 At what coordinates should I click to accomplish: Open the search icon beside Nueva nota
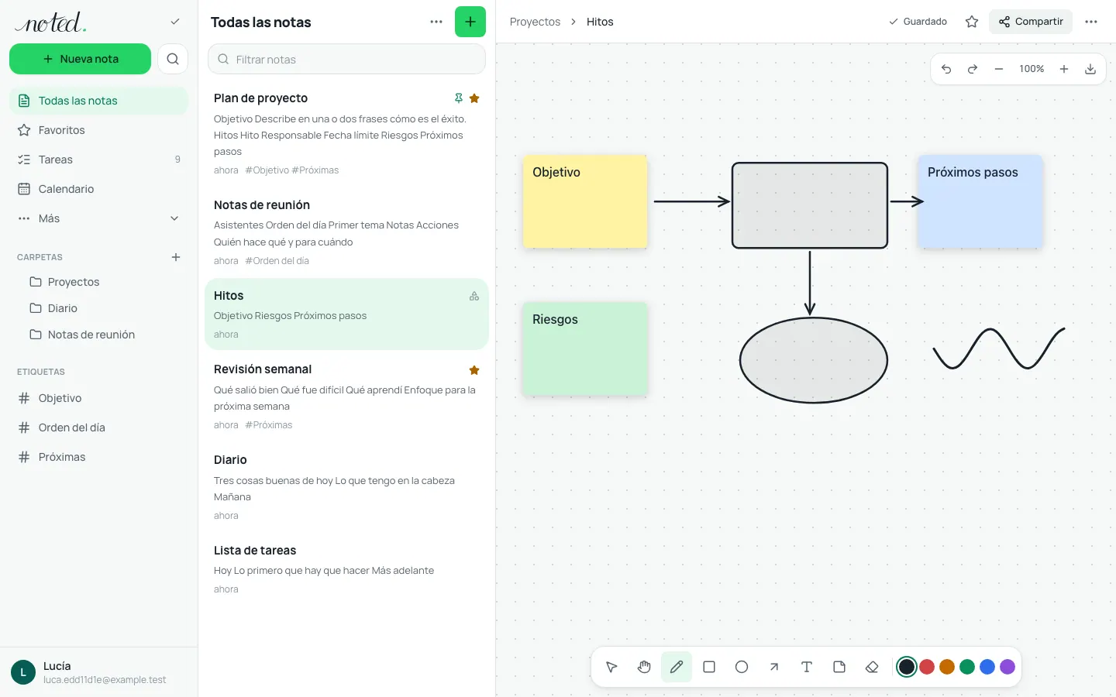(x=173, y=59)
